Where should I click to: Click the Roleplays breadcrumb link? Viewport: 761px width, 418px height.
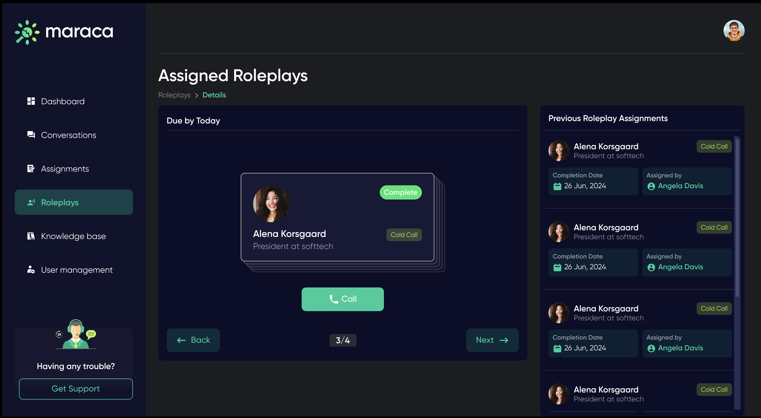click(x=174, y=95)
